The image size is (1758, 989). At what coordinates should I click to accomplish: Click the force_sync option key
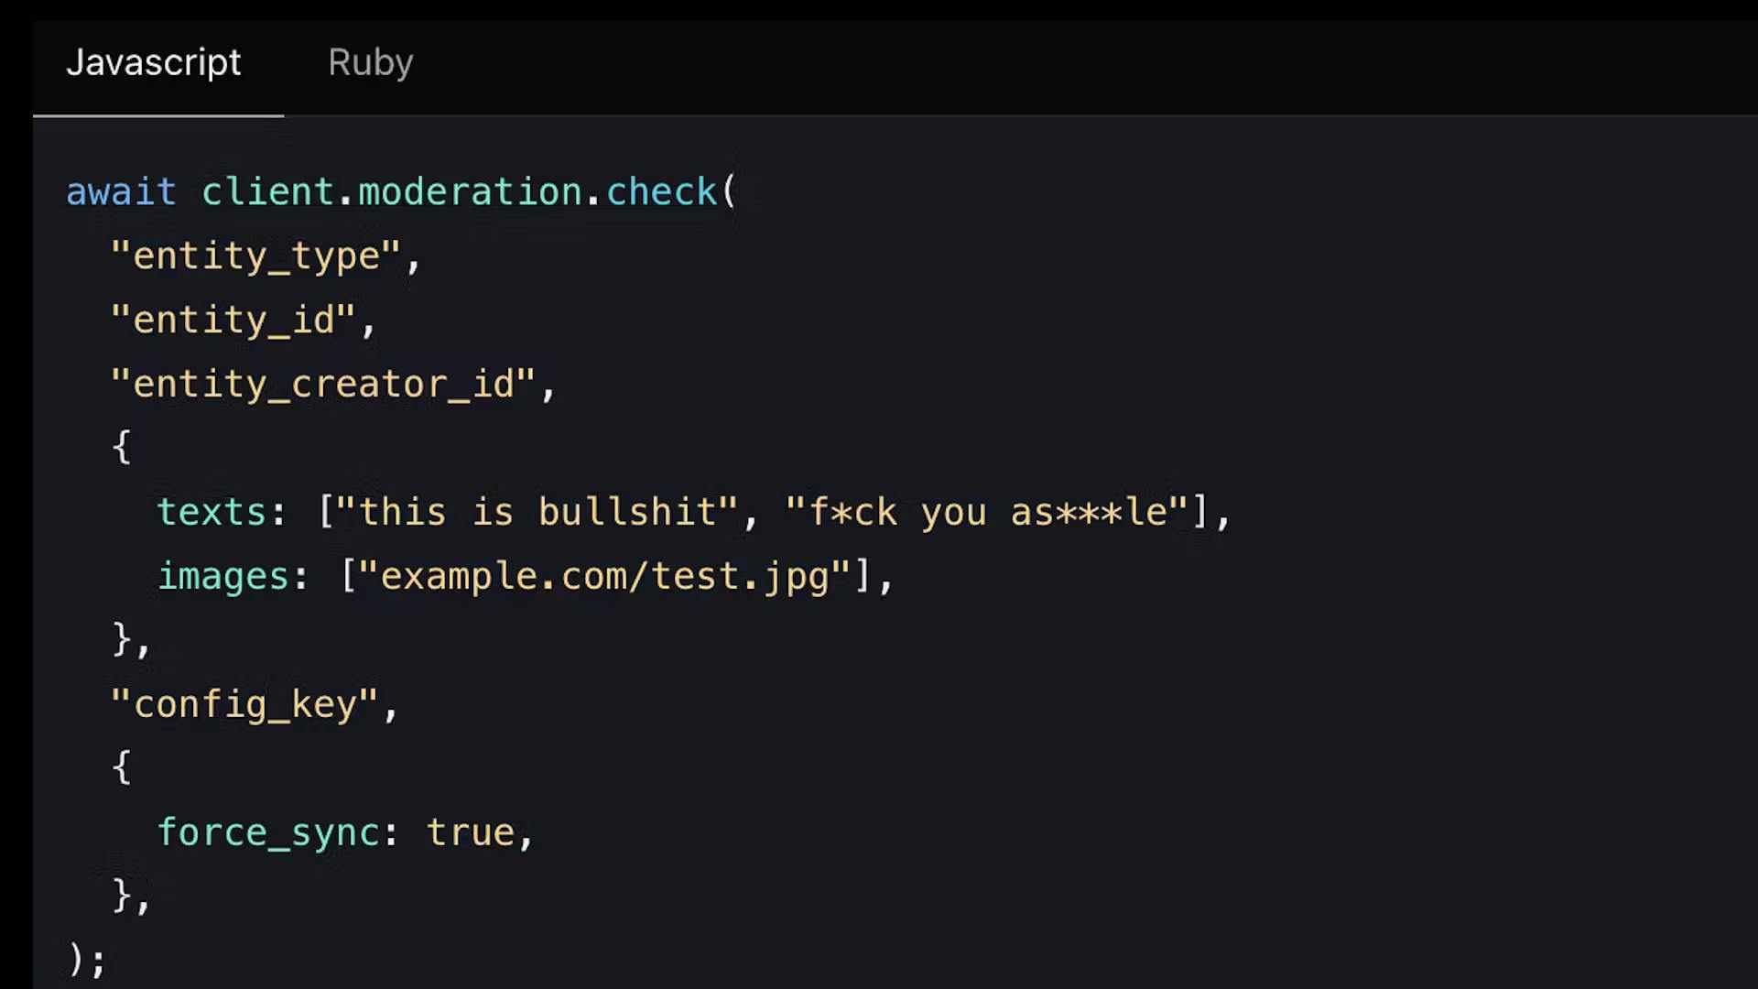click(267, 832)
